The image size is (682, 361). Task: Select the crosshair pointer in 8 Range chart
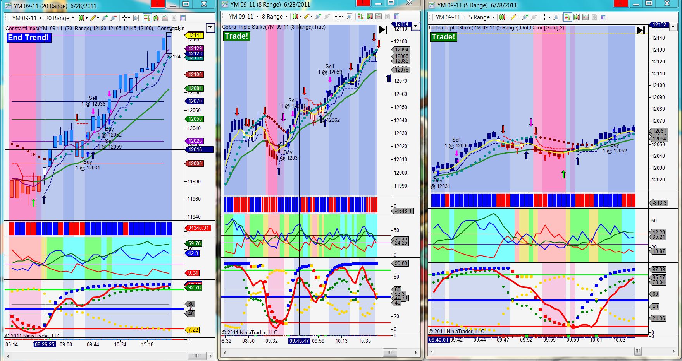coord(338,16)
